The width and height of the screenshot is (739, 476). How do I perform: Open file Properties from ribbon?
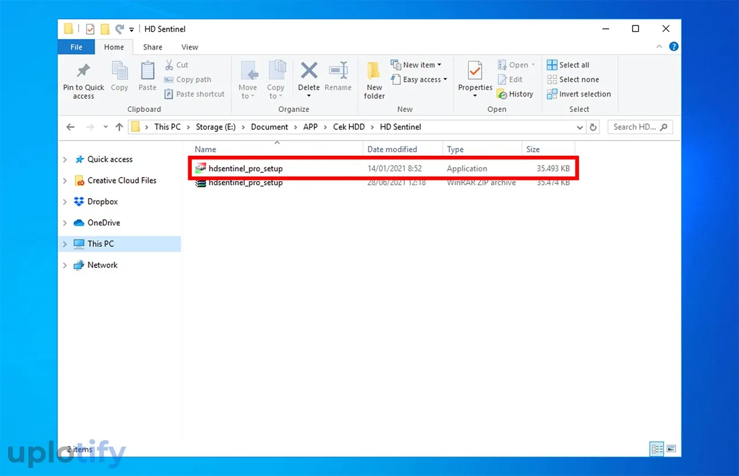(x=475, y=79)
